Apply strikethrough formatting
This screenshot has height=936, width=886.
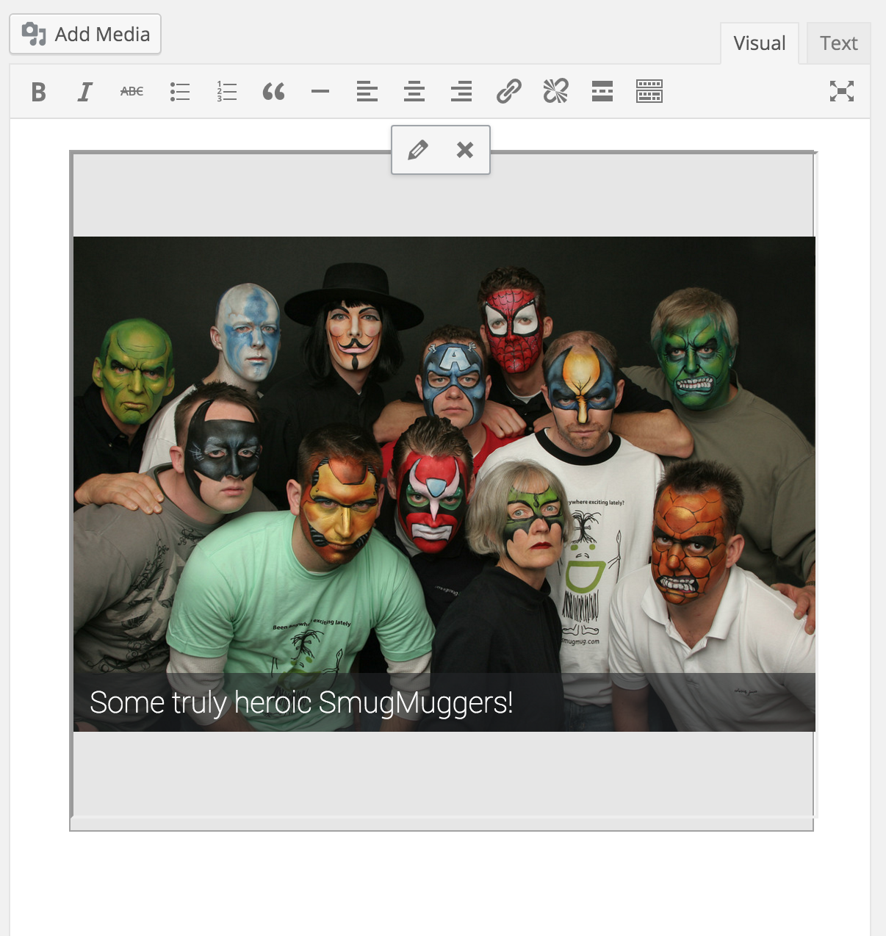pos(132,92)
